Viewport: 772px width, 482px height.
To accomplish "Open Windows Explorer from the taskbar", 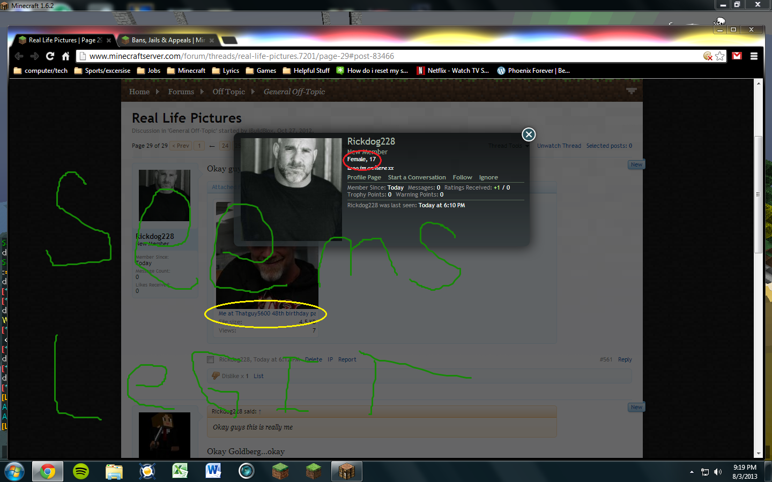I will point(114,471).
